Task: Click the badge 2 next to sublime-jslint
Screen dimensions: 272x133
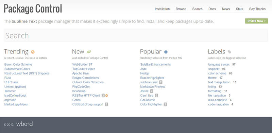Action: tap(161, 82)
